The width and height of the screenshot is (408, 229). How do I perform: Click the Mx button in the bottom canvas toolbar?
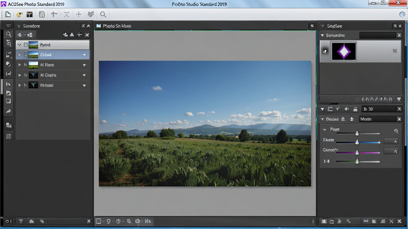click(148, 221)
